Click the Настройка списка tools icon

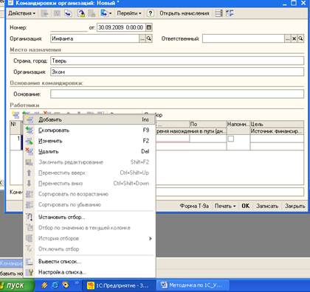(x=30, y=272)
